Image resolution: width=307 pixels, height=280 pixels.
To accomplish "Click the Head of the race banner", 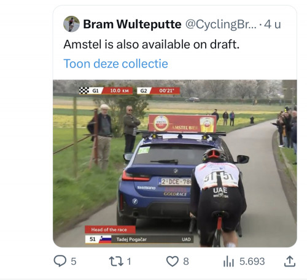I will click(110, 230).
